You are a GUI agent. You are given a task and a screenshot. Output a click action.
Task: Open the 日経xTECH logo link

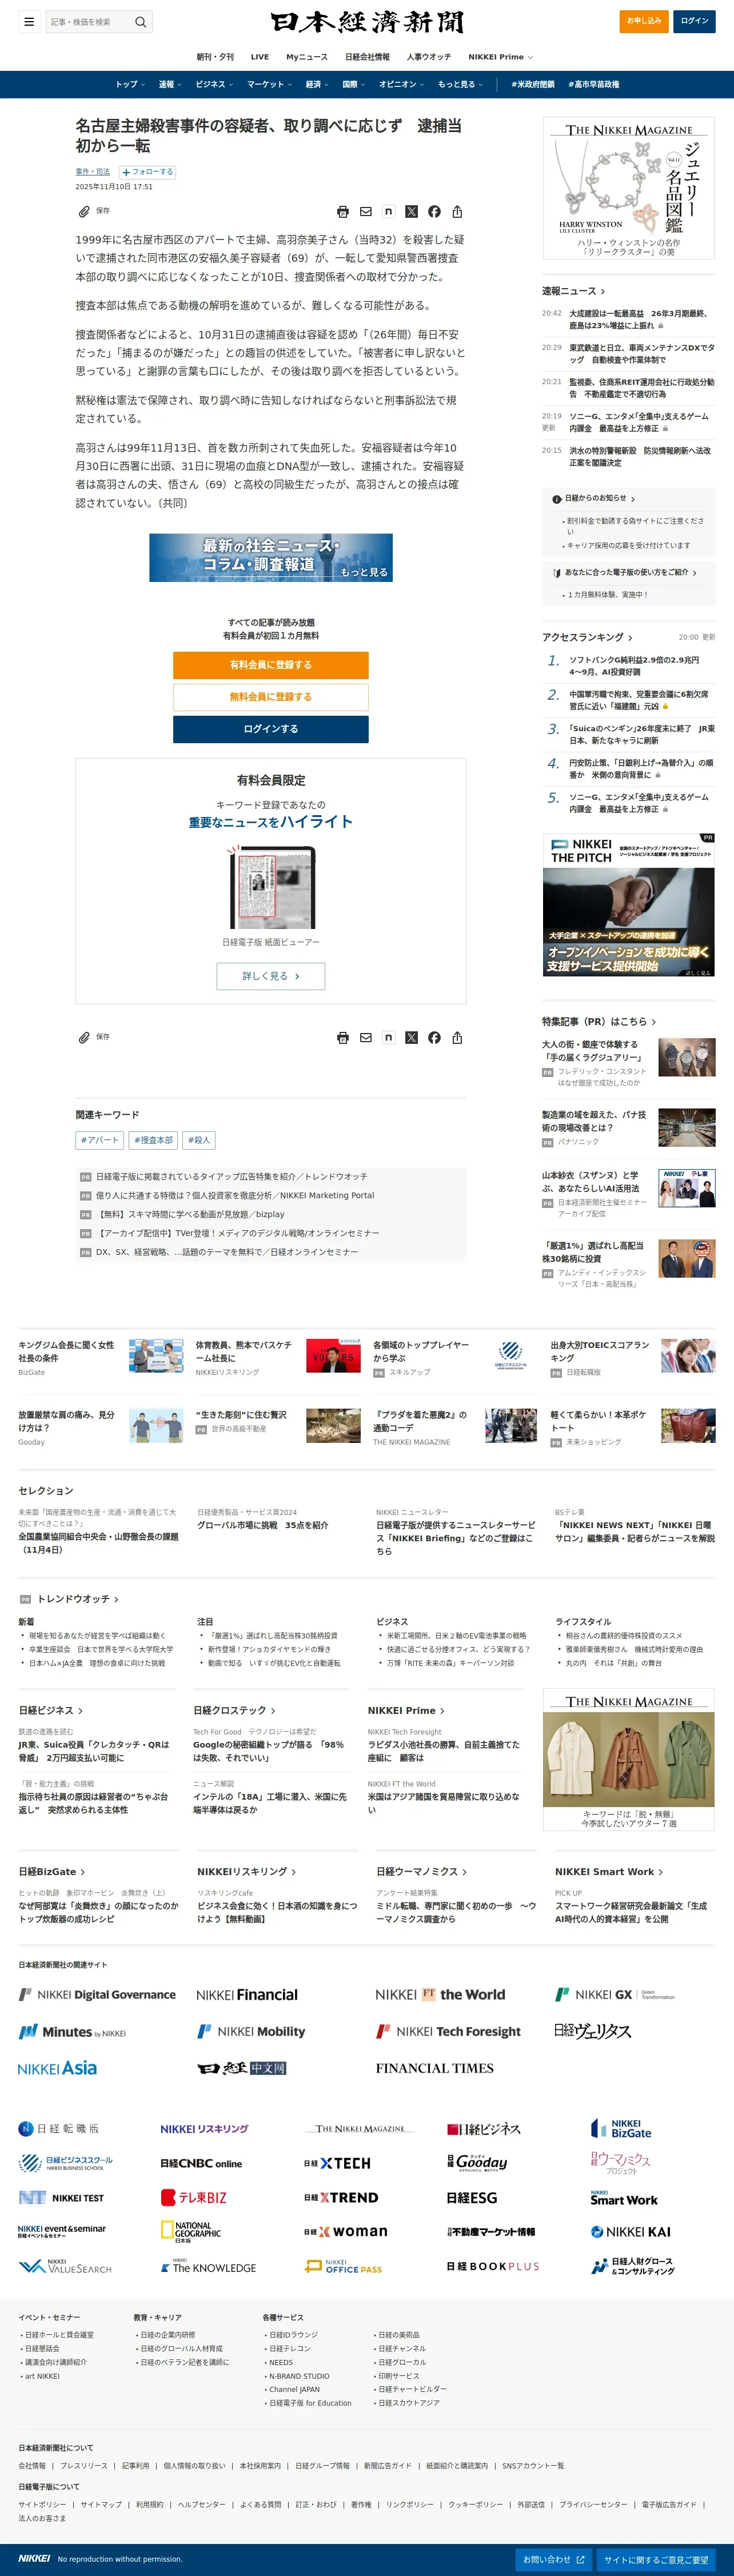point(337,2163)
